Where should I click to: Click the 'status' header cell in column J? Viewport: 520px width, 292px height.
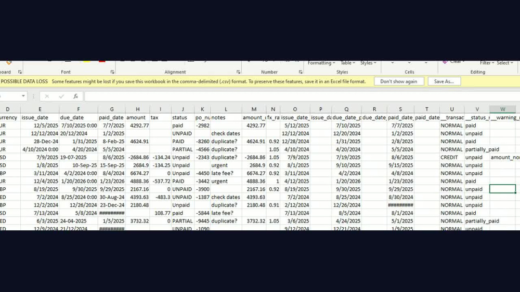pyautogui.click(x=183, y=117)
